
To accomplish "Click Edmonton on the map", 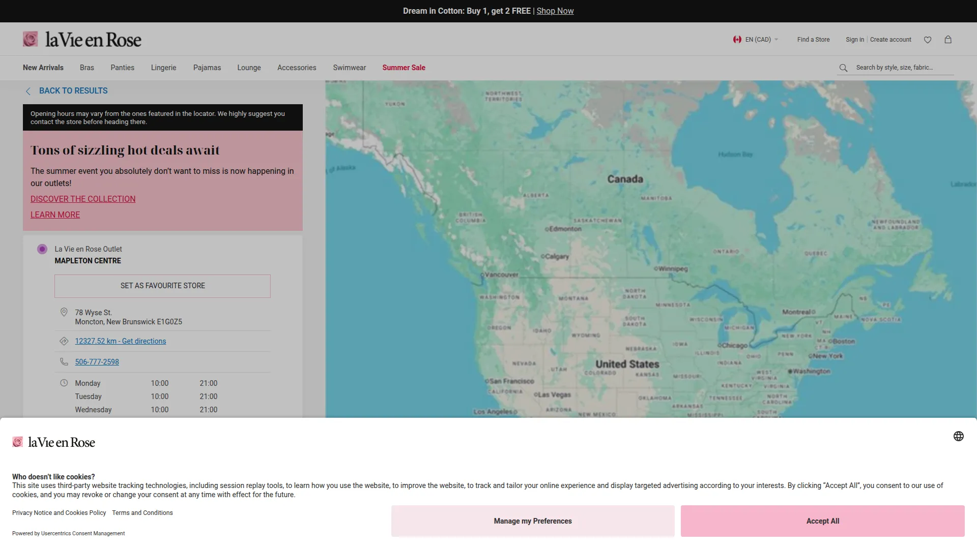I will 563,229.
